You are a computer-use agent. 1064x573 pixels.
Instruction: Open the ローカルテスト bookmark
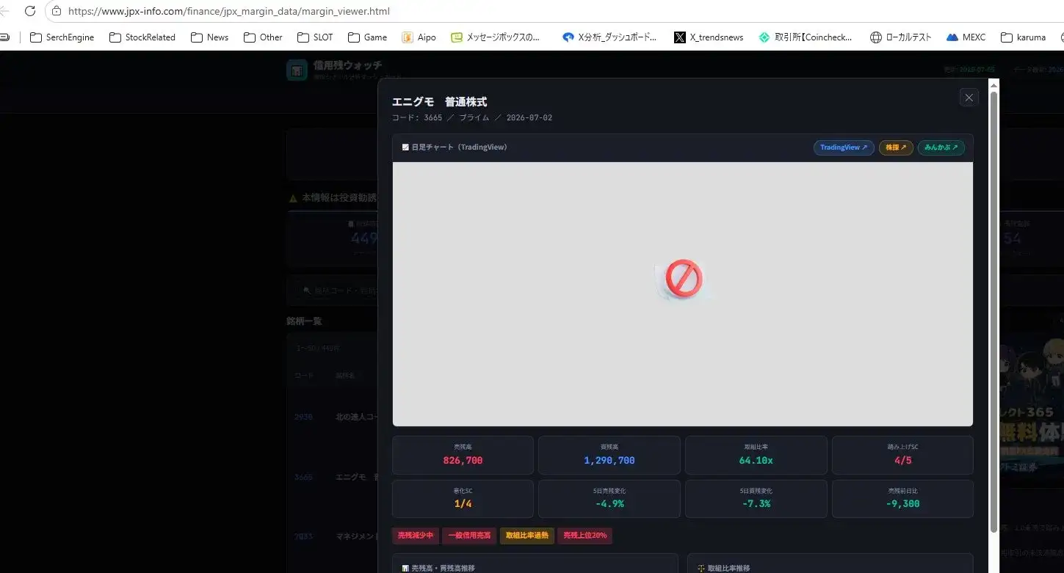[x=900, y=37]
